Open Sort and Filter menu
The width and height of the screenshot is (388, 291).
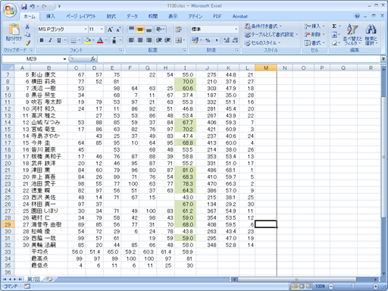click(x=352, y=35)
